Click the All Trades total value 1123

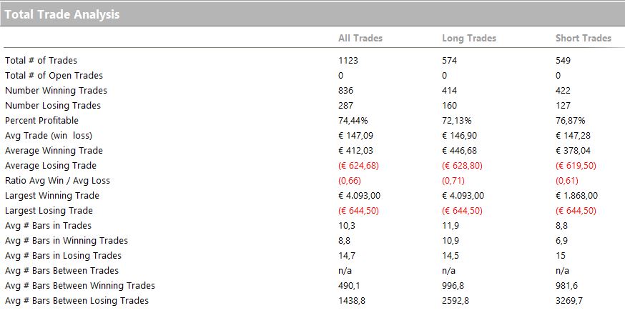point(348,61)
